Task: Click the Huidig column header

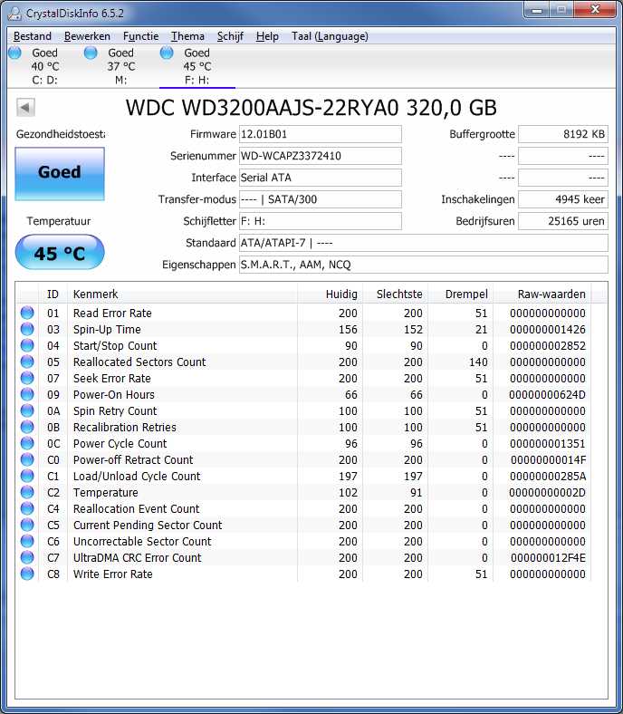Action: click(330, 294)
